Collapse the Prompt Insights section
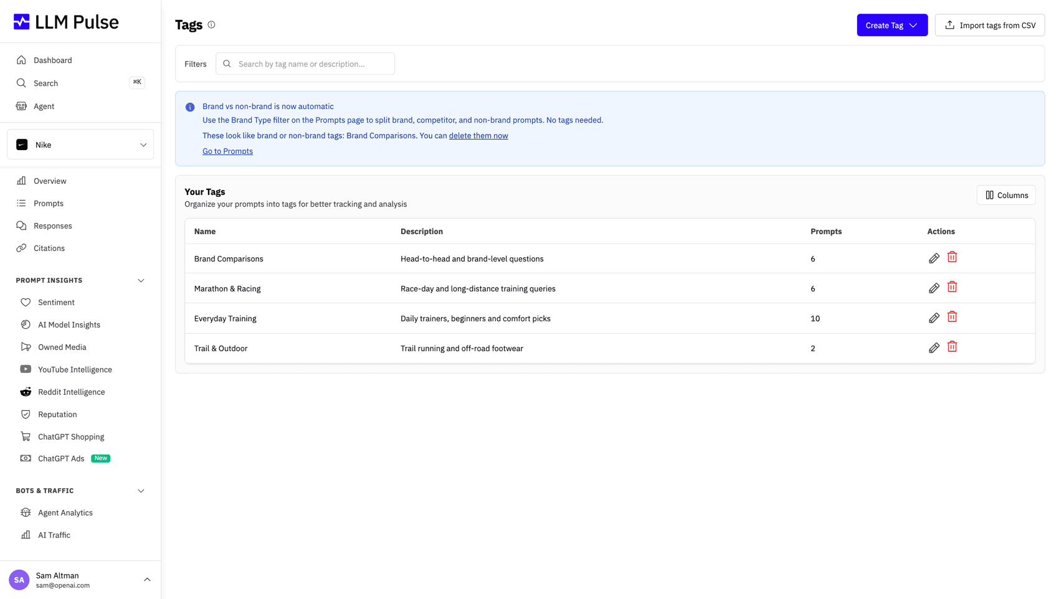 (141, 281)
